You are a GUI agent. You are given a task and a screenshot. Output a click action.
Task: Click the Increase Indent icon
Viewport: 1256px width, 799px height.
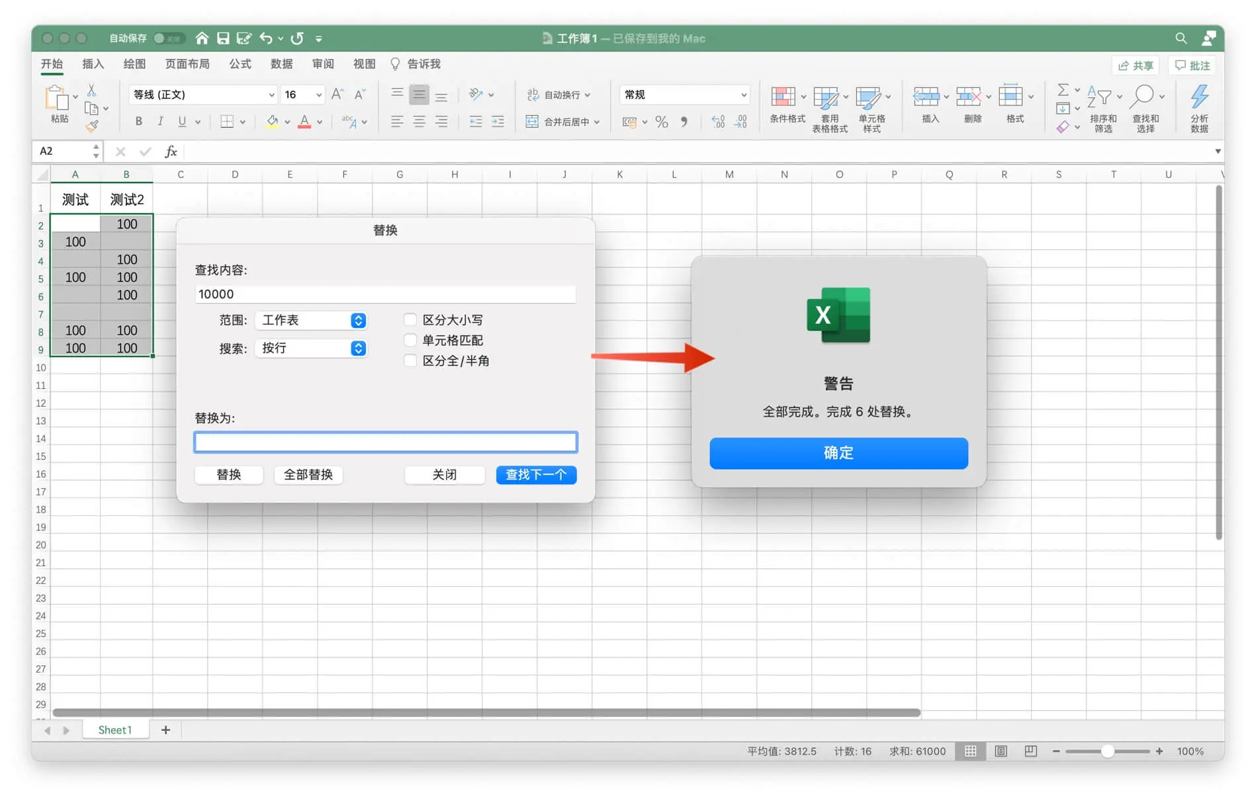coord(498,122)
